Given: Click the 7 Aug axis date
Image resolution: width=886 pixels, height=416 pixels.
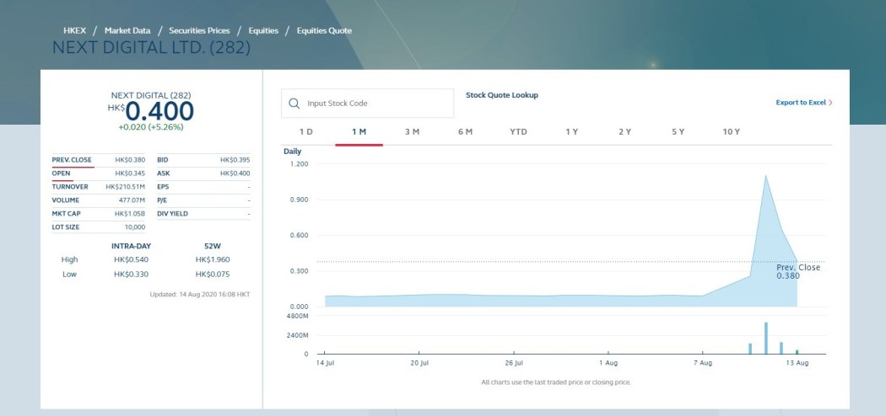Looking at the screenshot, I should (702, 363).
